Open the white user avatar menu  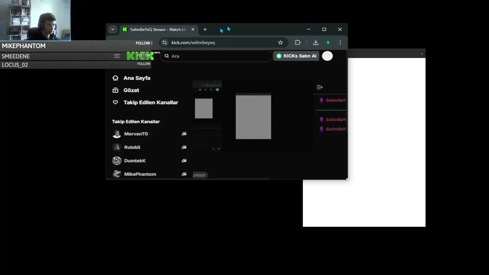[327, 56]
